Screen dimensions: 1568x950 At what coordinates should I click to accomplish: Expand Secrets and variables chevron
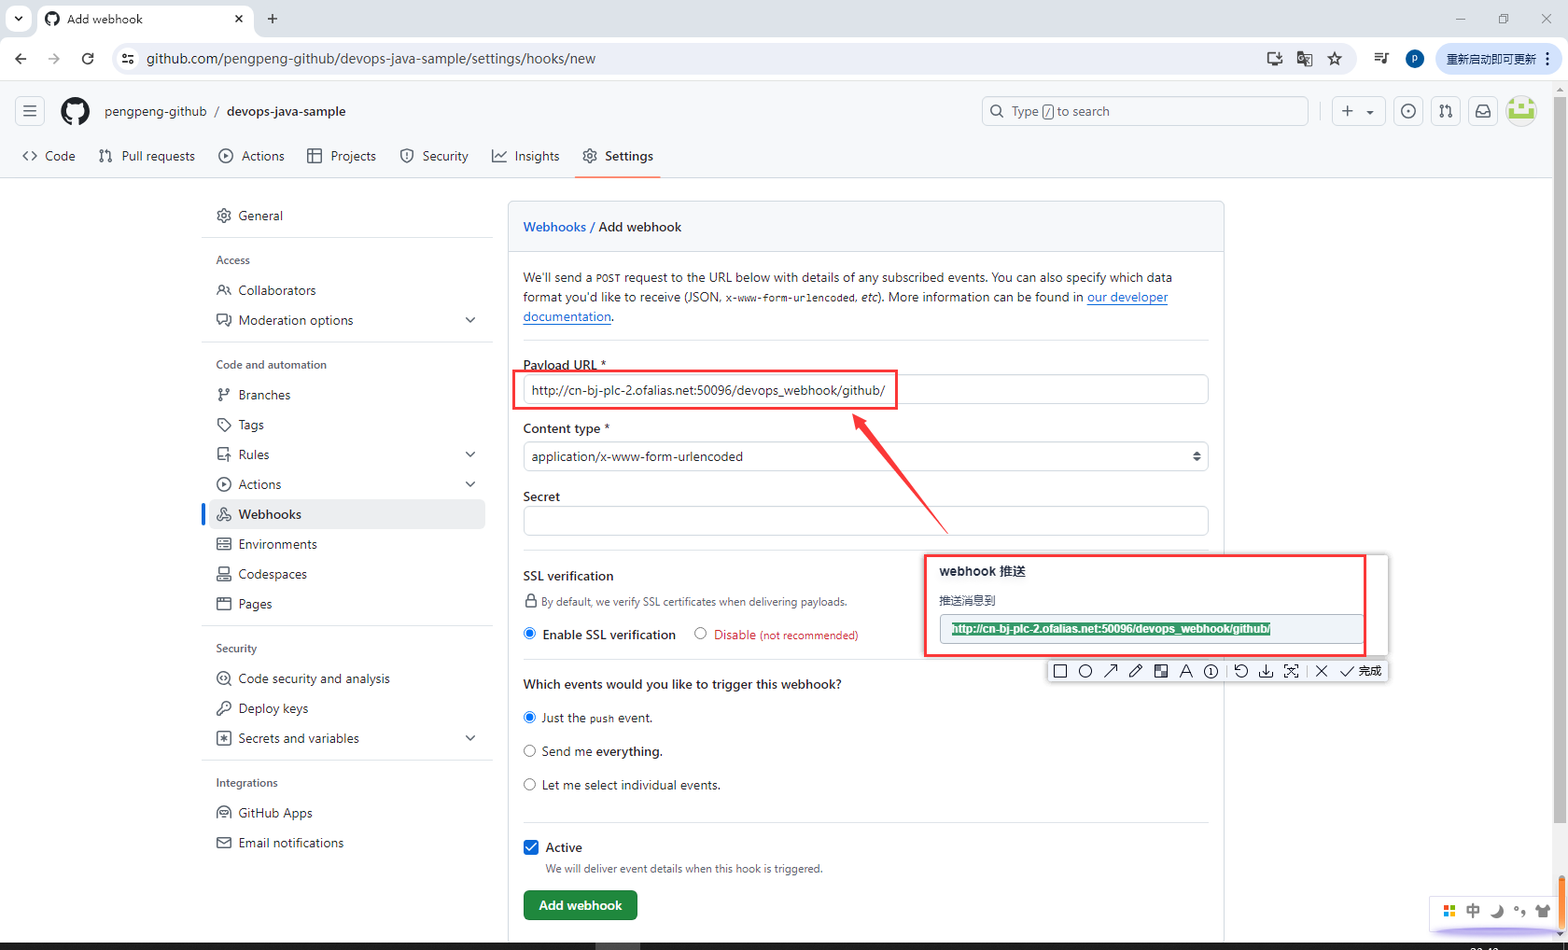point(470,738)
